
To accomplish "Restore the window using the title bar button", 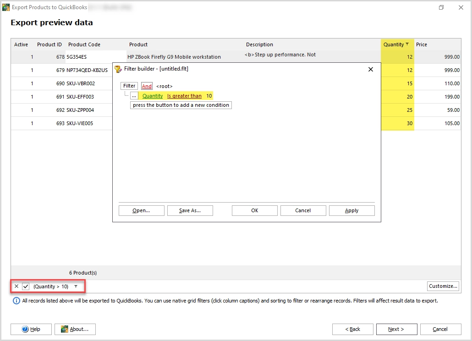I will pos(441,7).
